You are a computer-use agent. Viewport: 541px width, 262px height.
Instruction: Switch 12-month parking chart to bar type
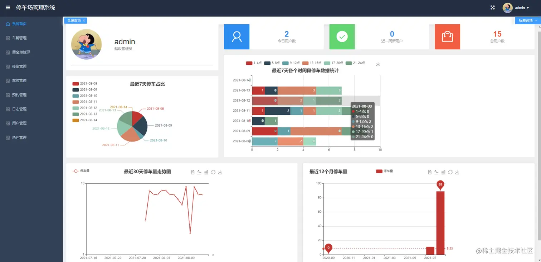(443, 172)
